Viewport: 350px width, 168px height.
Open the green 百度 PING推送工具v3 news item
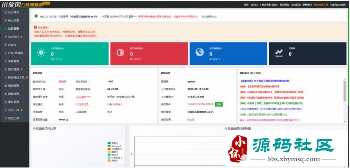point(271,104)
